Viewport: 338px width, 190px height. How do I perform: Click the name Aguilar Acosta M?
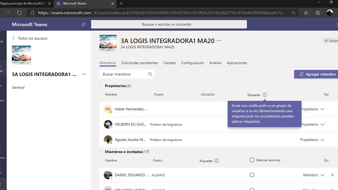click(130, 140)
